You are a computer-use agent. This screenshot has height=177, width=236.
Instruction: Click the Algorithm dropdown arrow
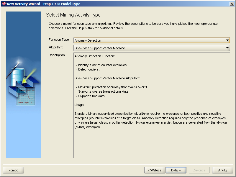click(227, 48)
